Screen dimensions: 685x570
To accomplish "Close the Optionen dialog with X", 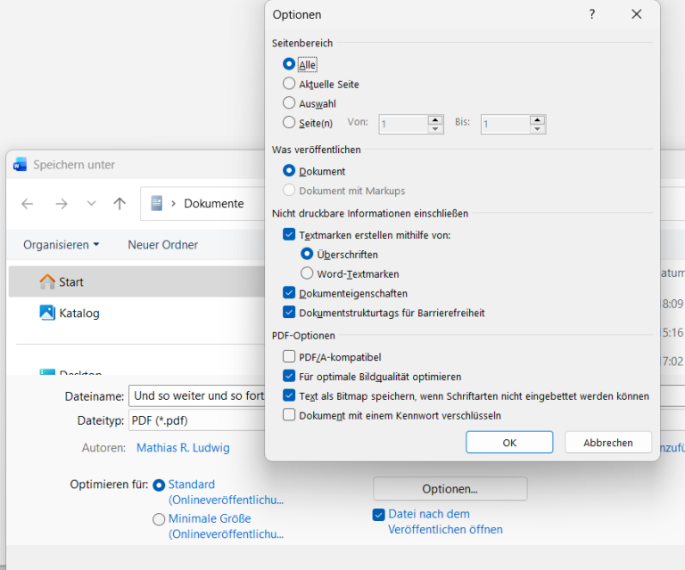I will coord(637,14).
